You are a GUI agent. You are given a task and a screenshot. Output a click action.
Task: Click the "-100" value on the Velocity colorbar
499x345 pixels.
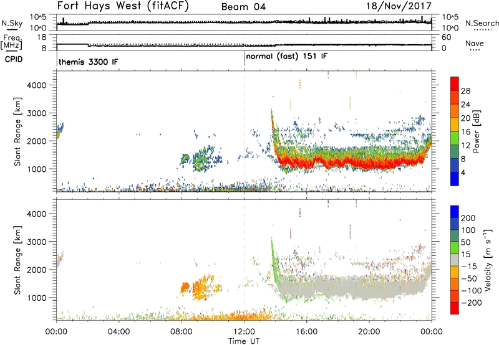[x=472, y=291]
